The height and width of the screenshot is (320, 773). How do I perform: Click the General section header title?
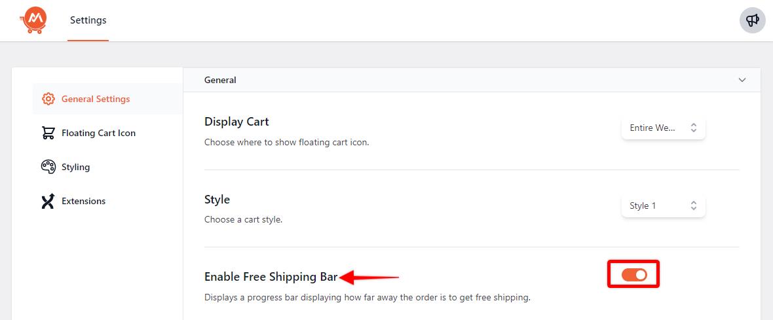click(220, 80)
